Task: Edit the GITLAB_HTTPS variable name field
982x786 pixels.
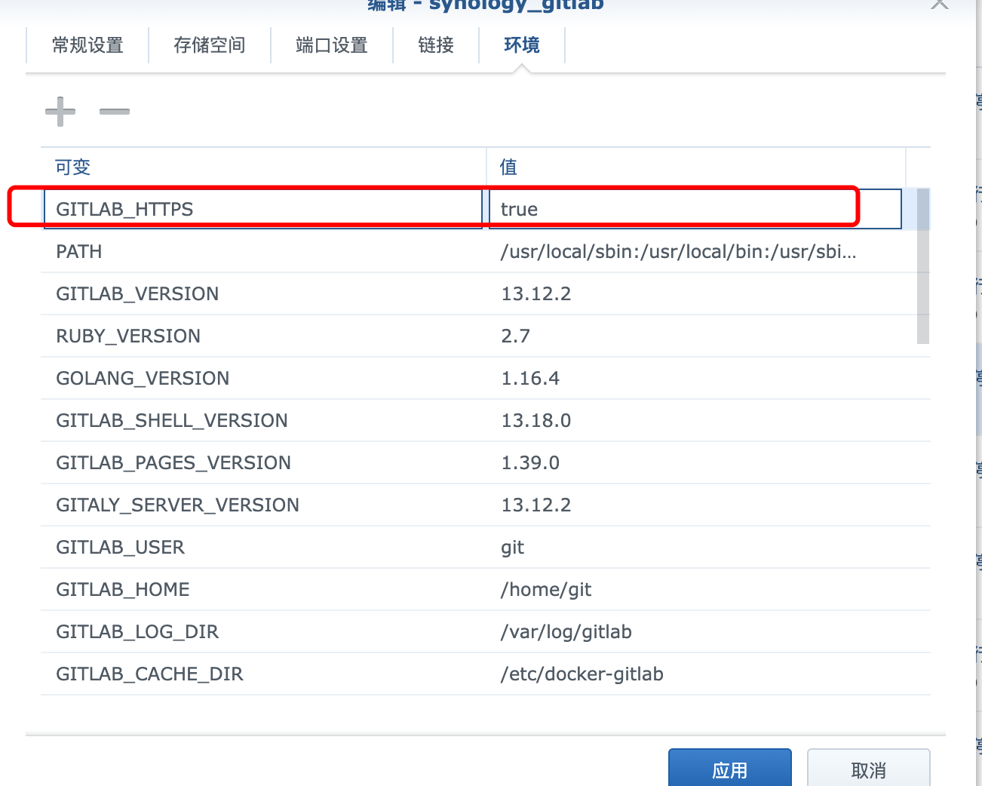Action: (263, 209)
